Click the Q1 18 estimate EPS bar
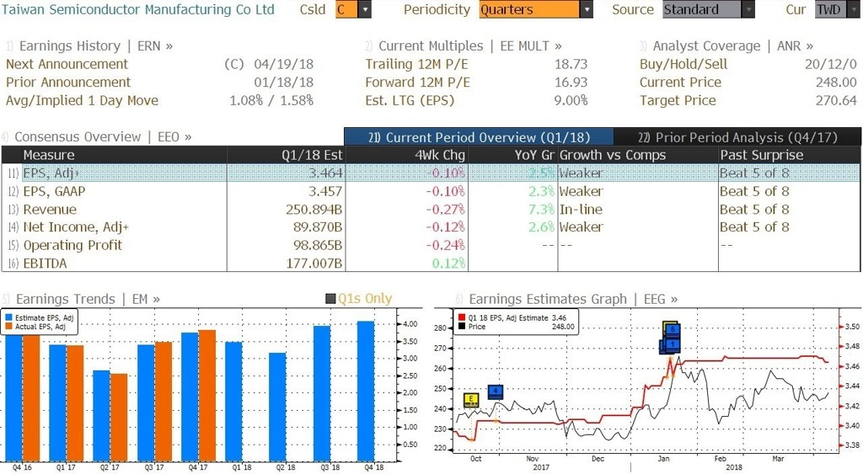The image size is (863, 474). 234,402
